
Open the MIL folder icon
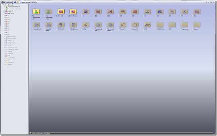[x=197, y=11]
